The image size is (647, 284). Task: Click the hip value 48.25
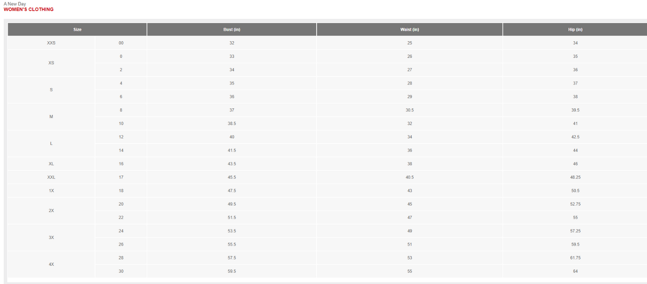[575, 177]
